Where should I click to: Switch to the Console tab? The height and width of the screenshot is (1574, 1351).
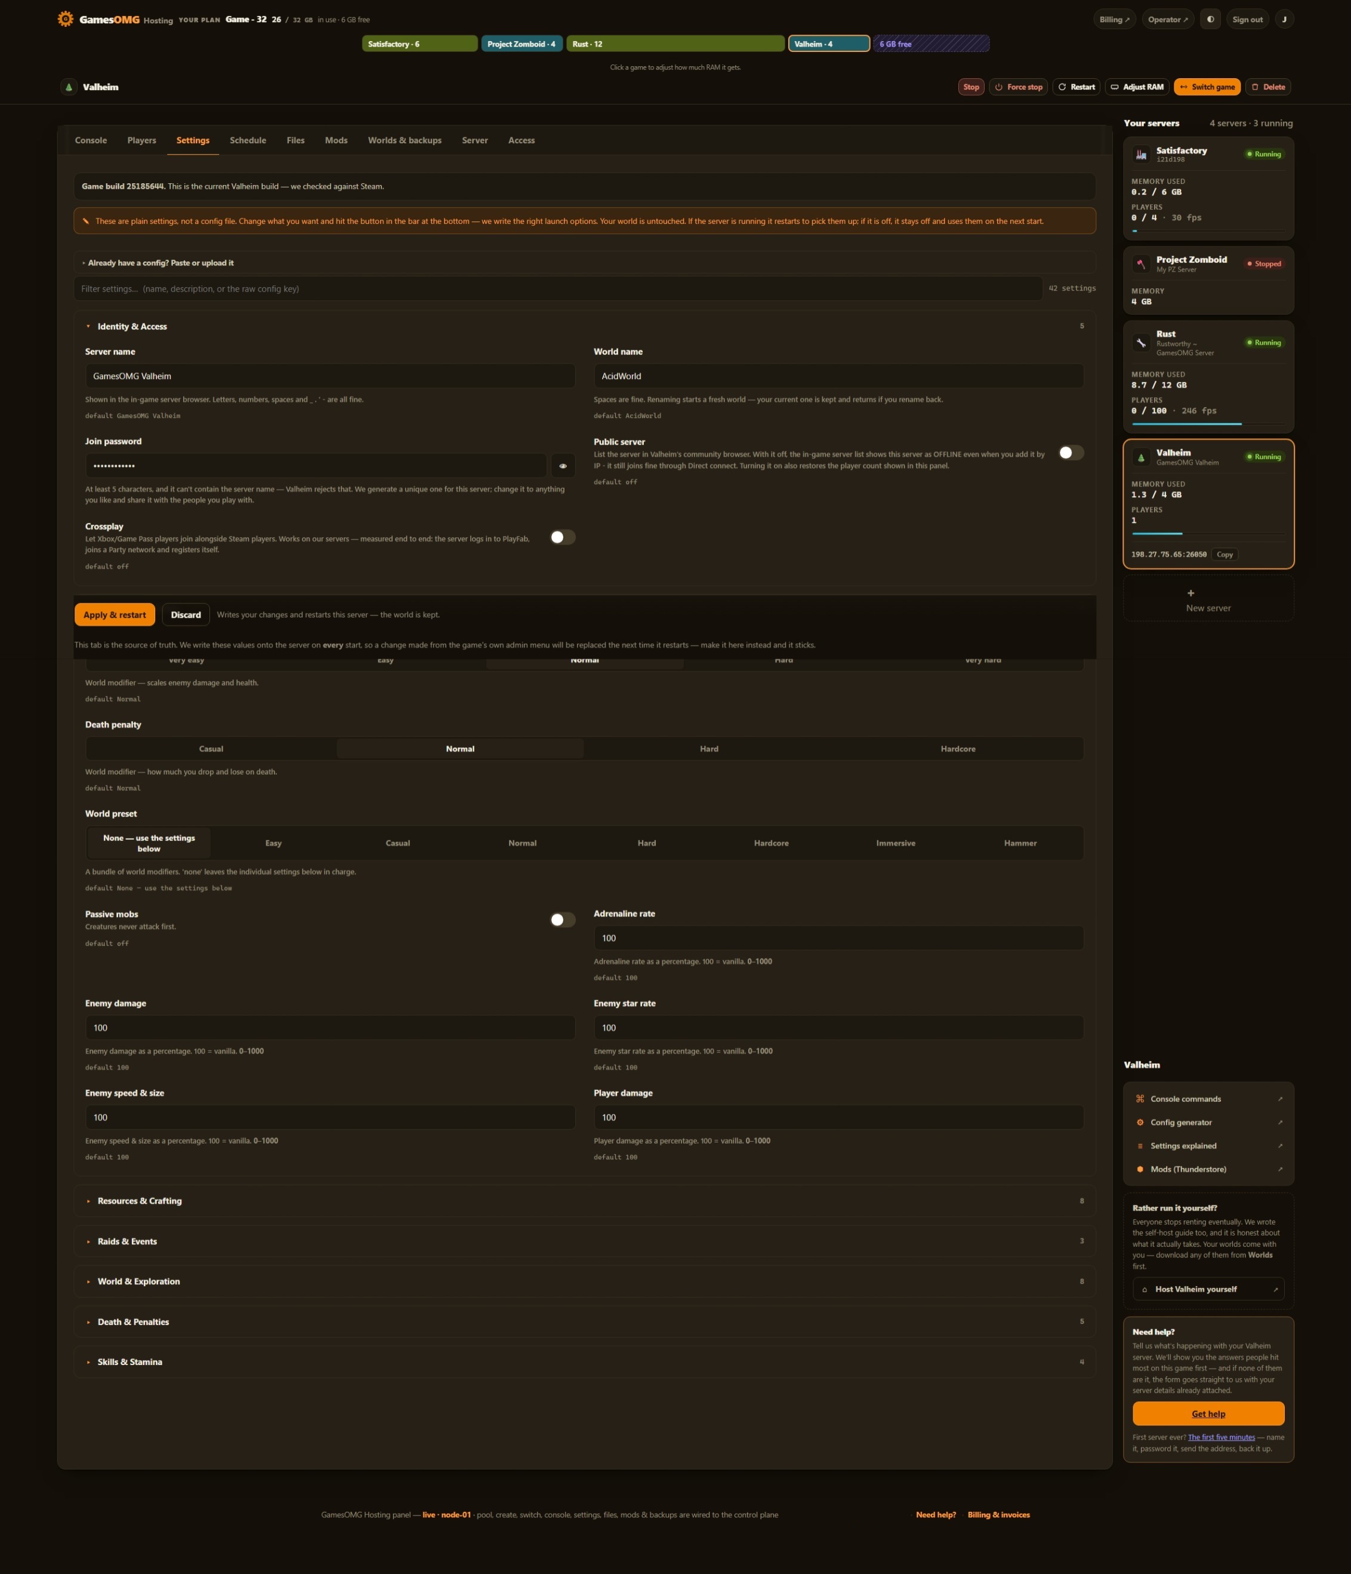91,140
